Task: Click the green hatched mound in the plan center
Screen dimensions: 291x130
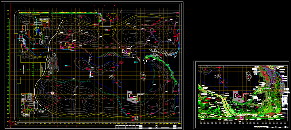Action: click(109, 54)
